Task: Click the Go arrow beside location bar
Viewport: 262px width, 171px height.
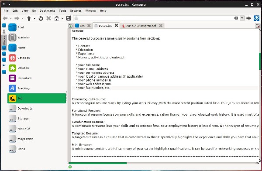Action: (x=248, y=18)
